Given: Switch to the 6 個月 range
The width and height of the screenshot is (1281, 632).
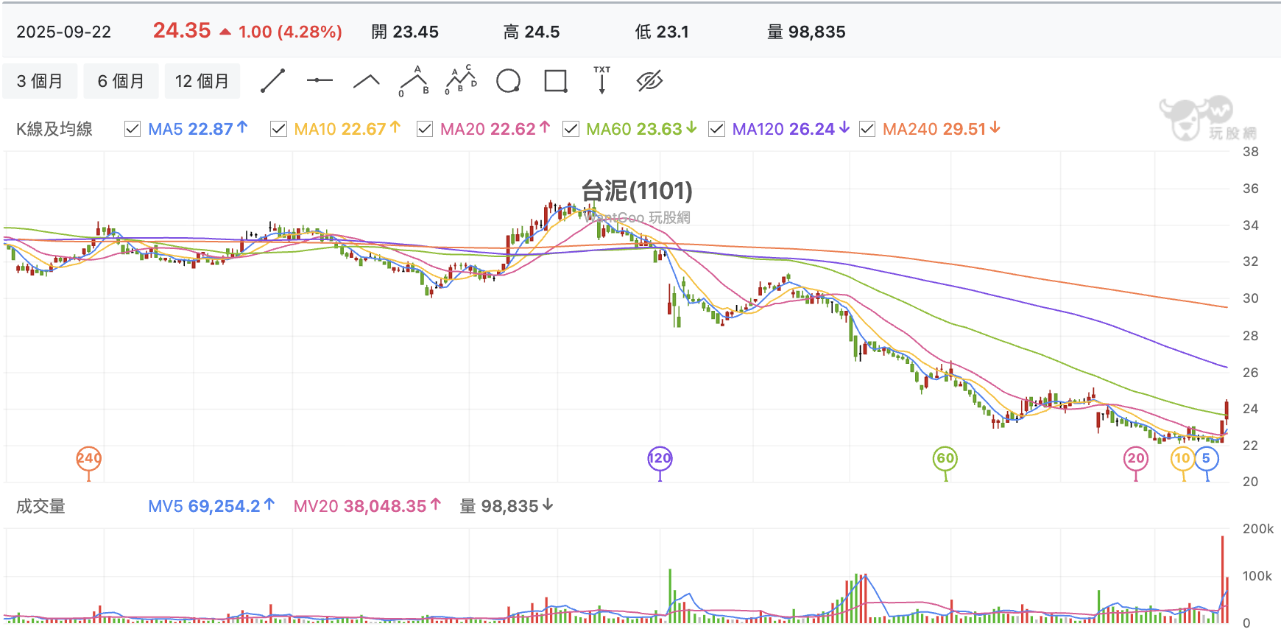Looking at the screenshot, I should point(121,81).
